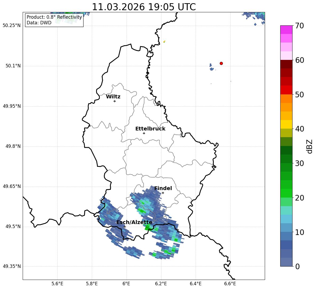Image resolution: width=316 pixels, height=289 pixels.
Task: Click the 49.5°N latitude label
Action: click(13, 226)
